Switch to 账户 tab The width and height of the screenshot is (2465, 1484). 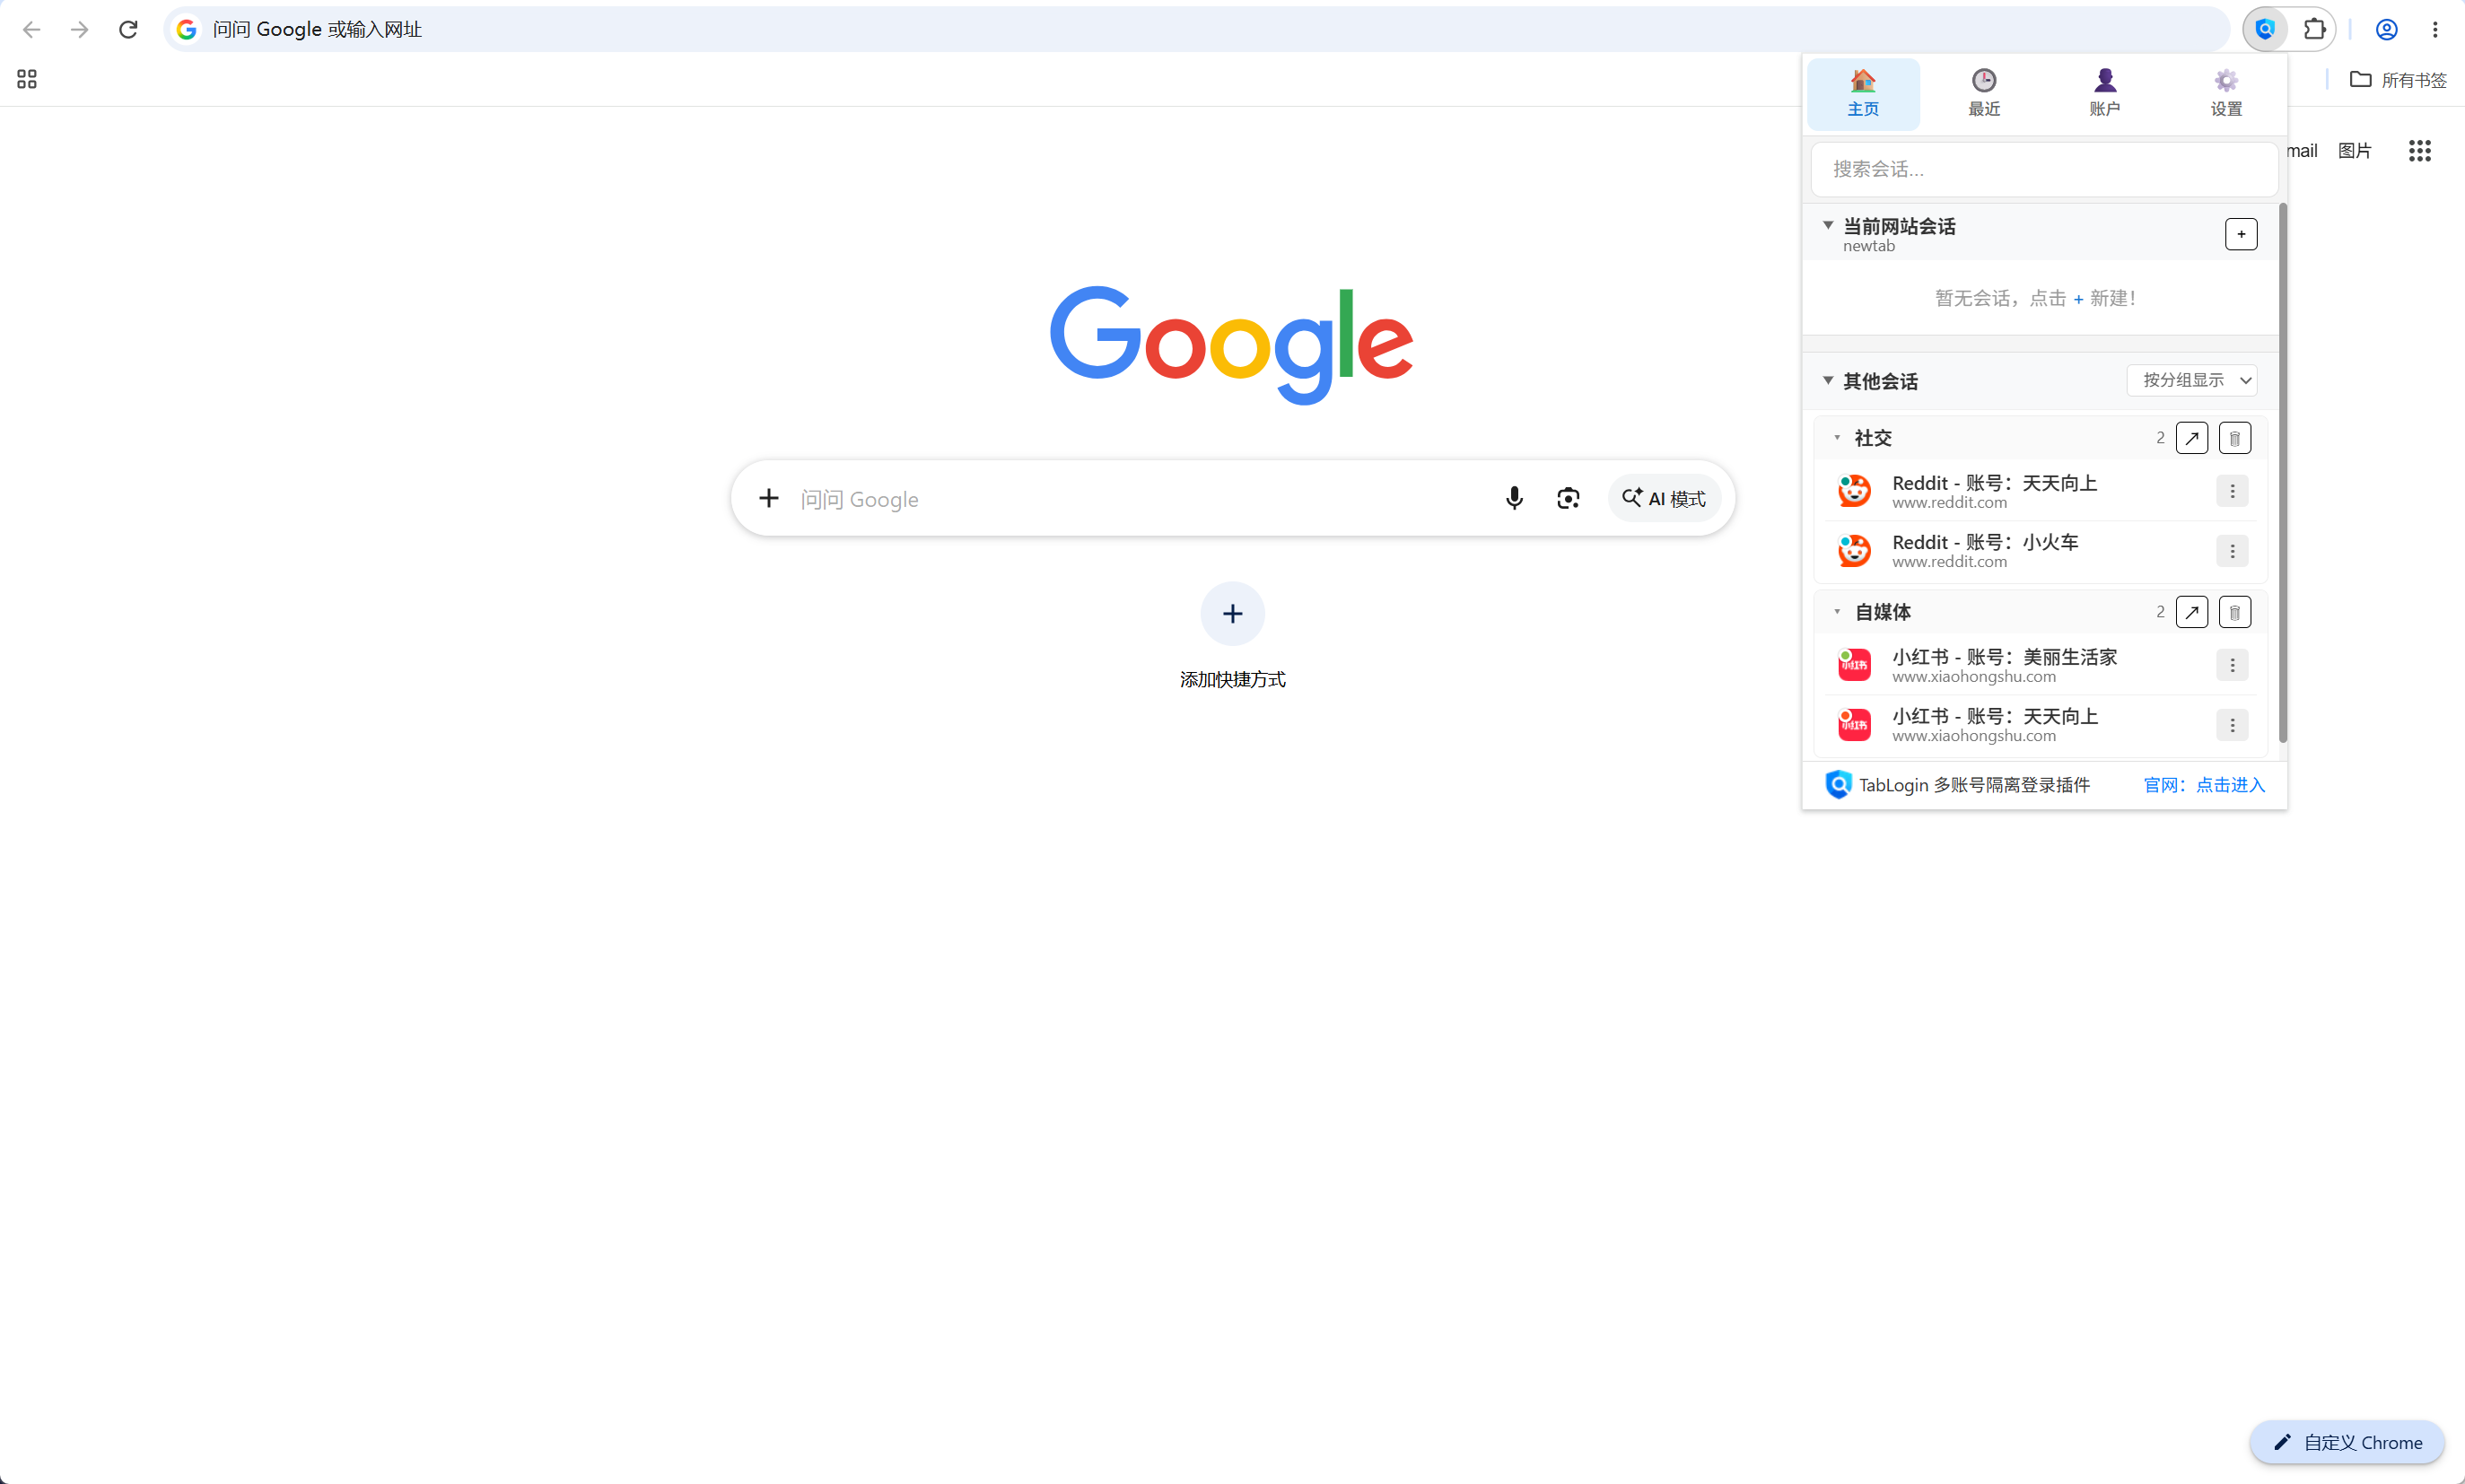pos(2105,93)
